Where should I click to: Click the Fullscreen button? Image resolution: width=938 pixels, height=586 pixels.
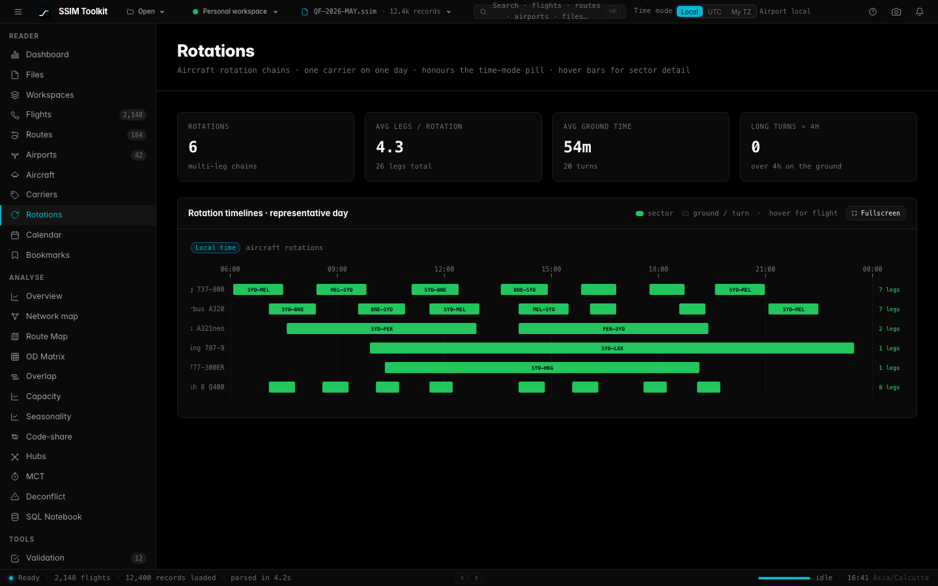pyautogui.click(x=876, y=214)
